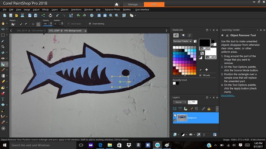Select the speech-bubble Preset Shape tool
Image resolution: width=266 pixels, height=149 pixels.
[x=3, y=105]
